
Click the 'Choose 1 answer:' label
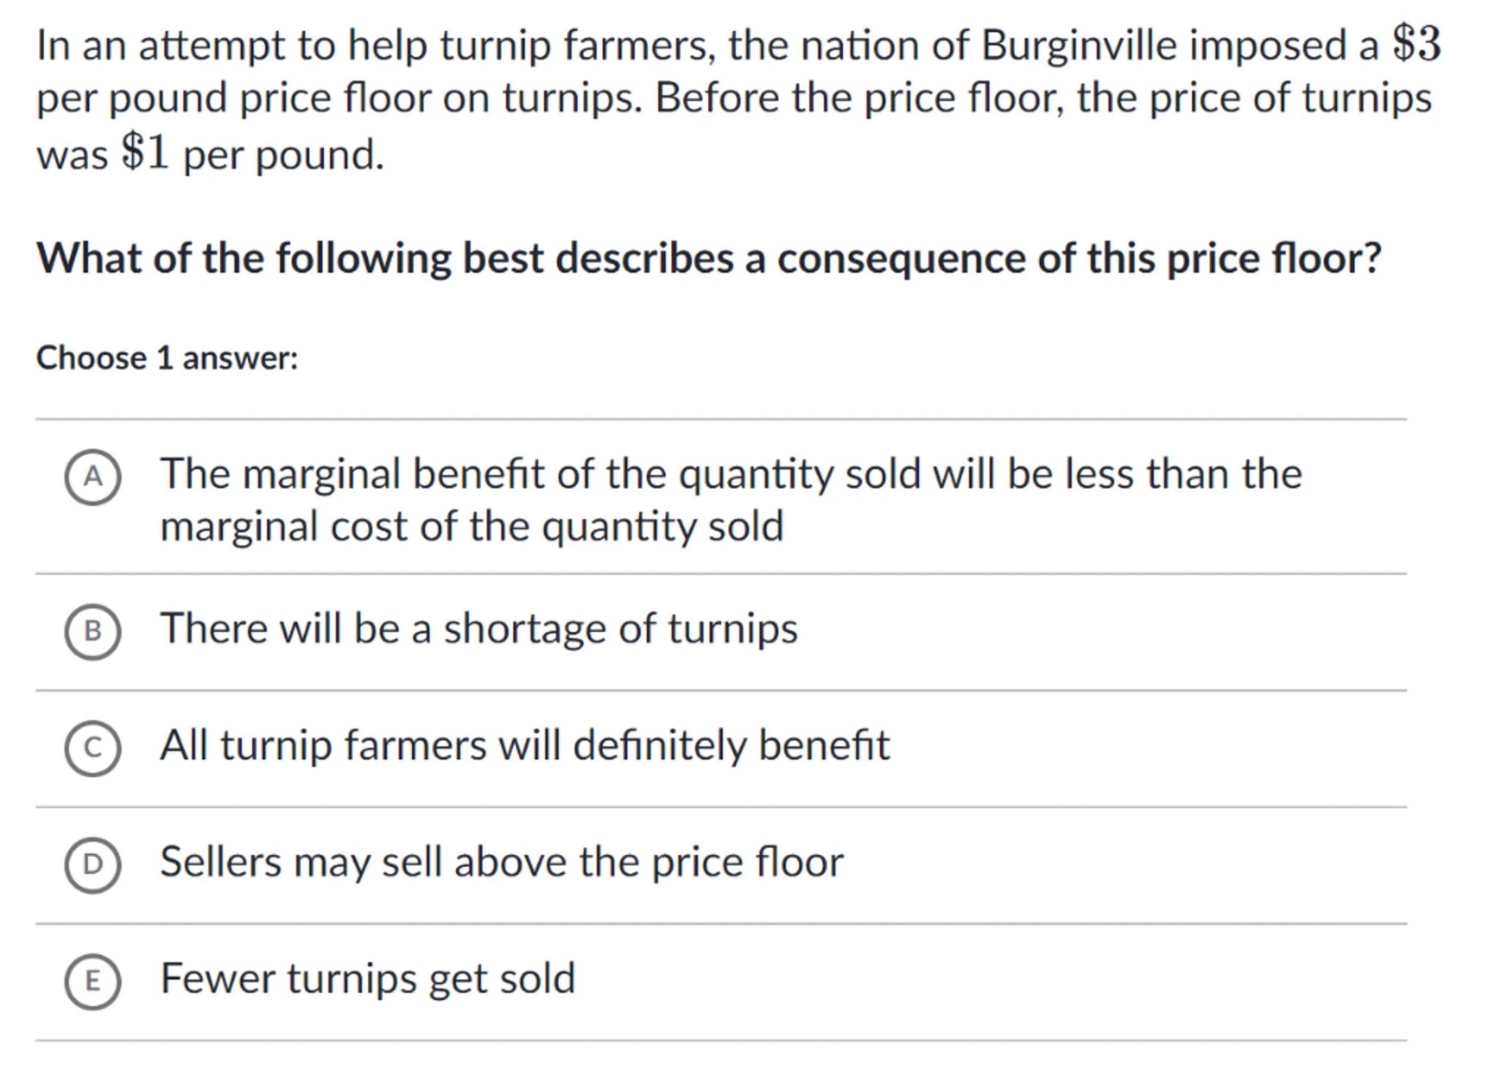[x=167, y=359]
